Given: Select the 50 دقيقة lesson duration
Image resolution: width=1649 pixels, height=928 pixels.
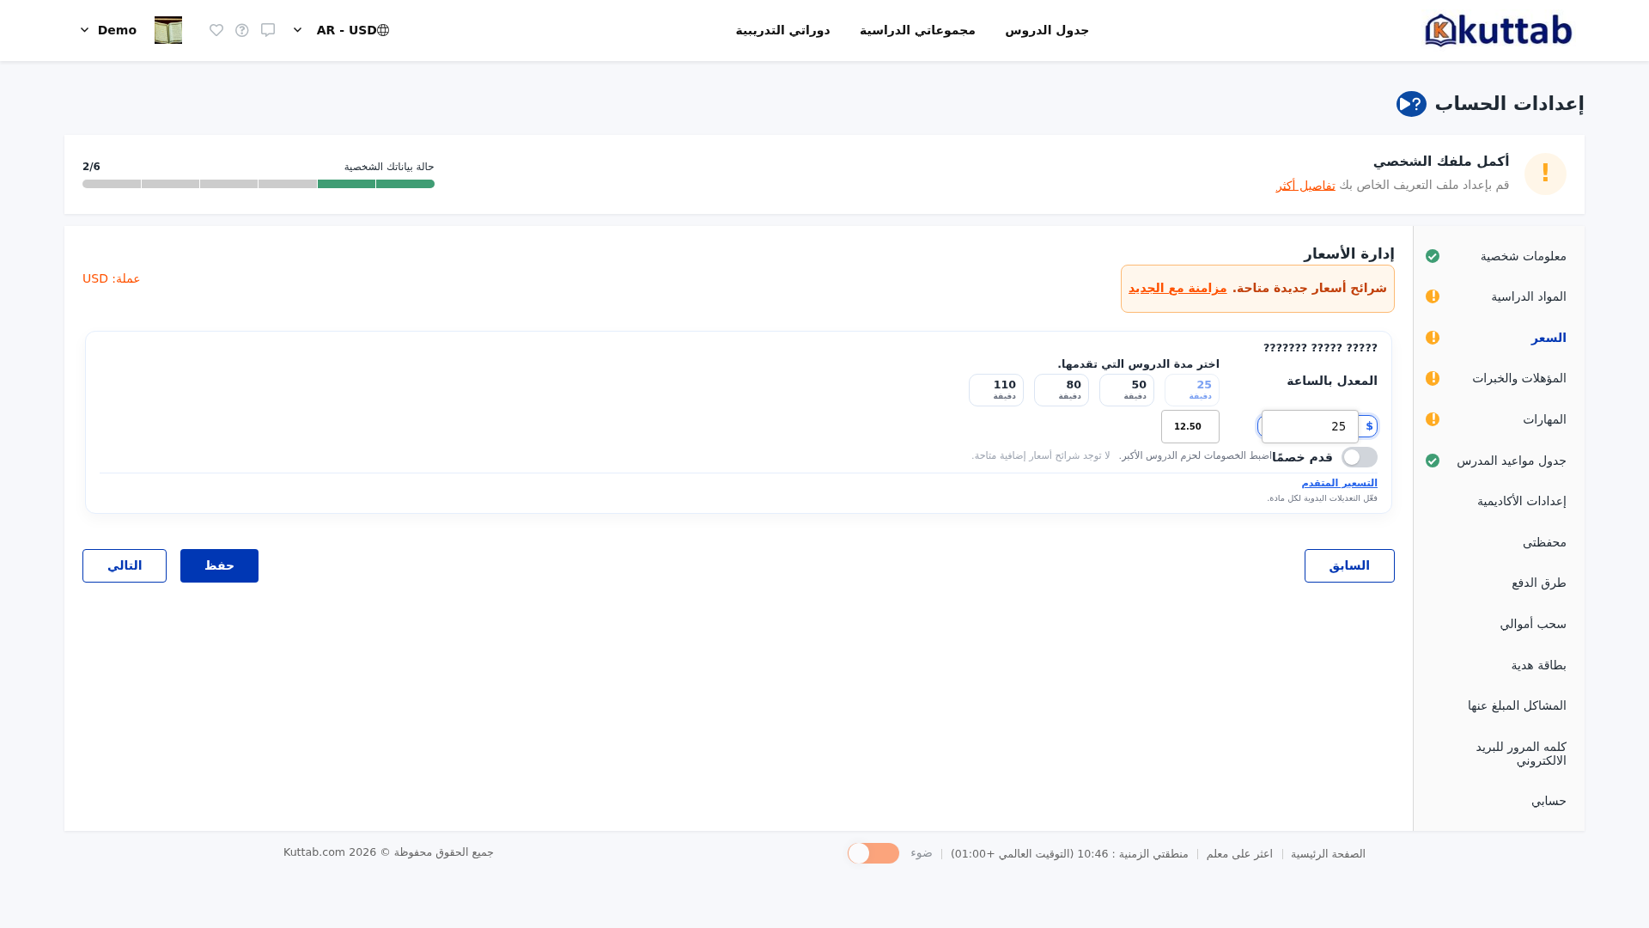Looking at the screenshot, I should 1127,390.
